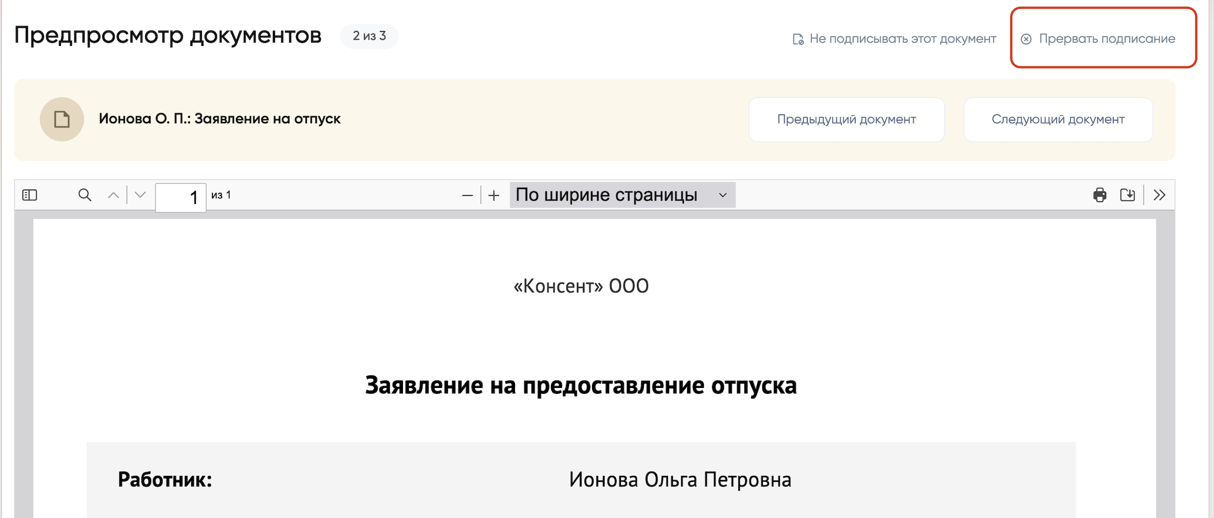Screen dimensions: 1214x518
Task: Open the find-in-document search icon
Action: point(85,195)
